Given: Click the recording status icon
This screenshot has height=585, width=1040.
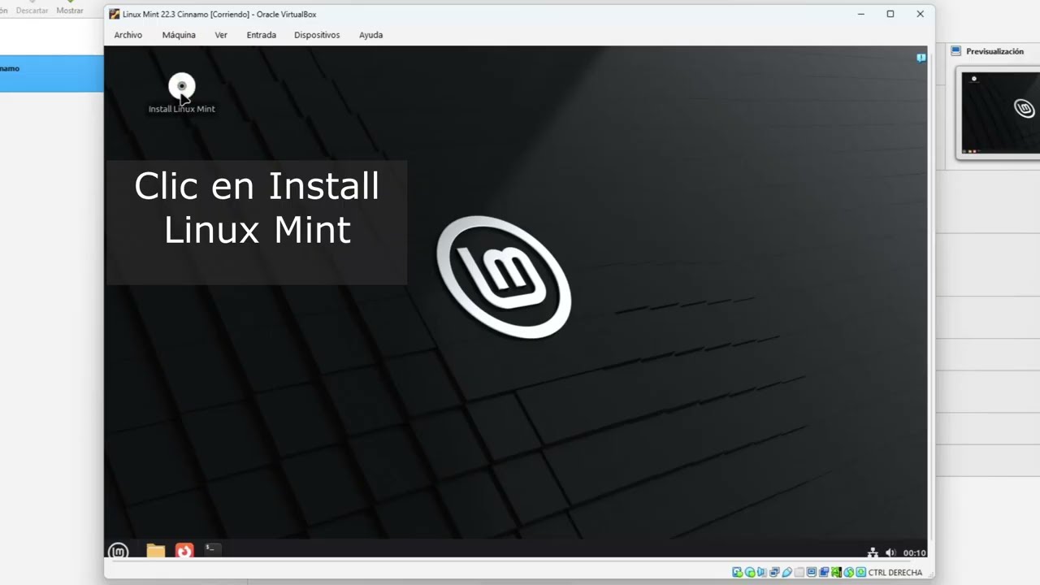Looking at the screenshot, I should (x=824, y=573).
